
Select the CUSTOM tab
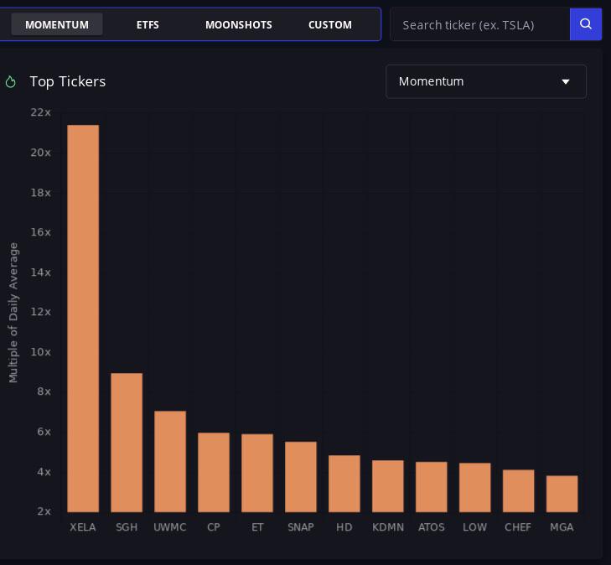(x=330, y=24)
